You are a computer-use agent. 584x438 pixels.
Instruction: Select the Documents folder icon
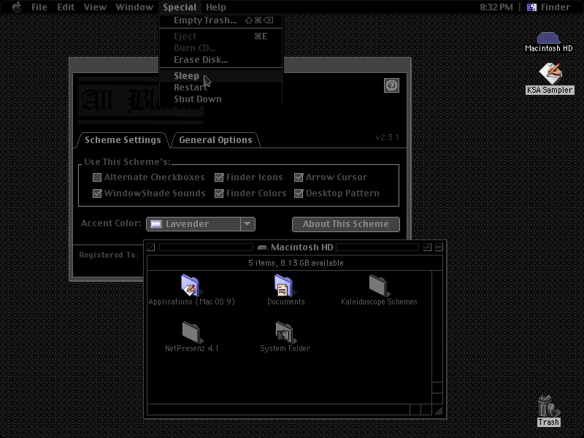(x=284, y=285)
